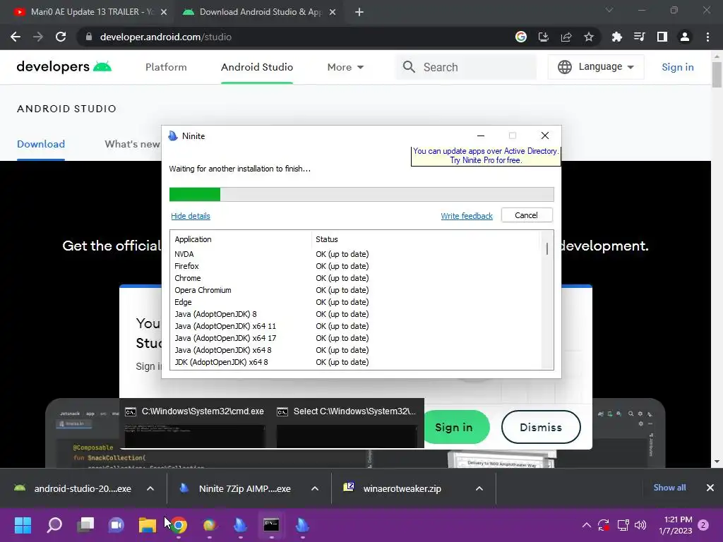Click the rightmost Ninite taskbar icon
The height and width of the screenshot is (542, 723).
[x=302, y=525]
